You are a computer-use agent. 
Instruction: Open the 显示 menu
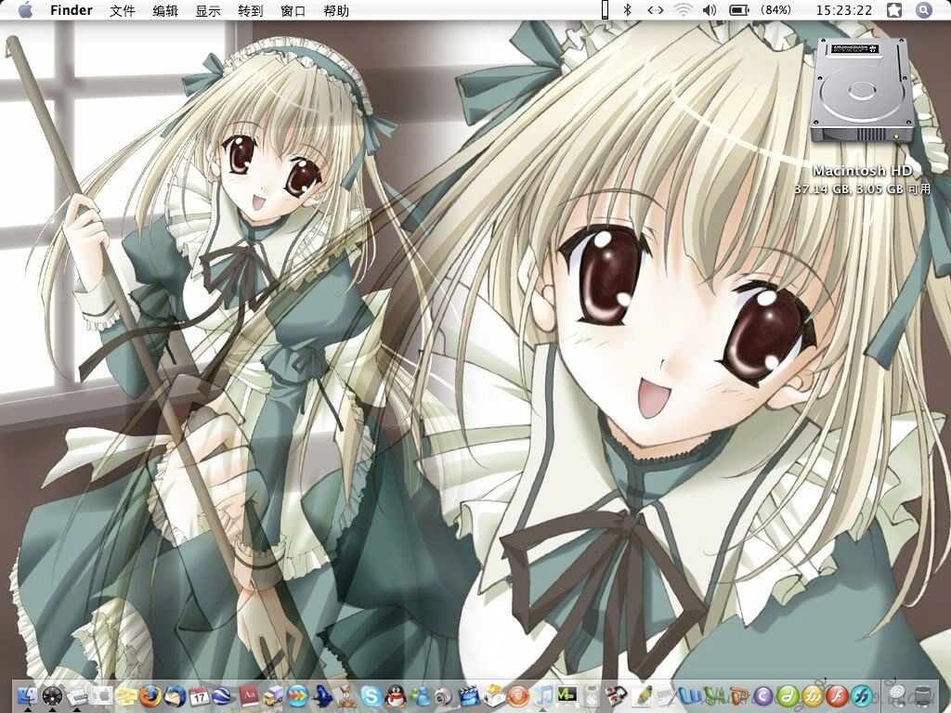pos(208,11)
